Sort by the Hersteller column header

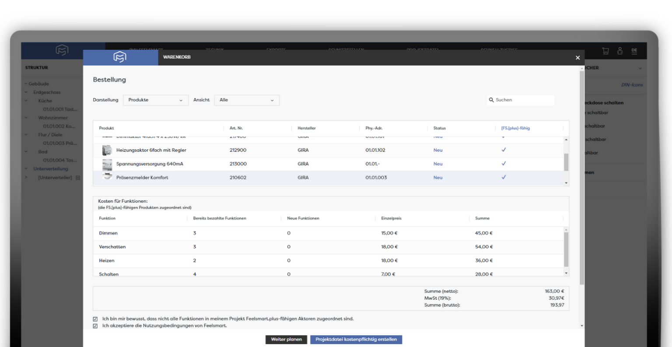point(307,128)
